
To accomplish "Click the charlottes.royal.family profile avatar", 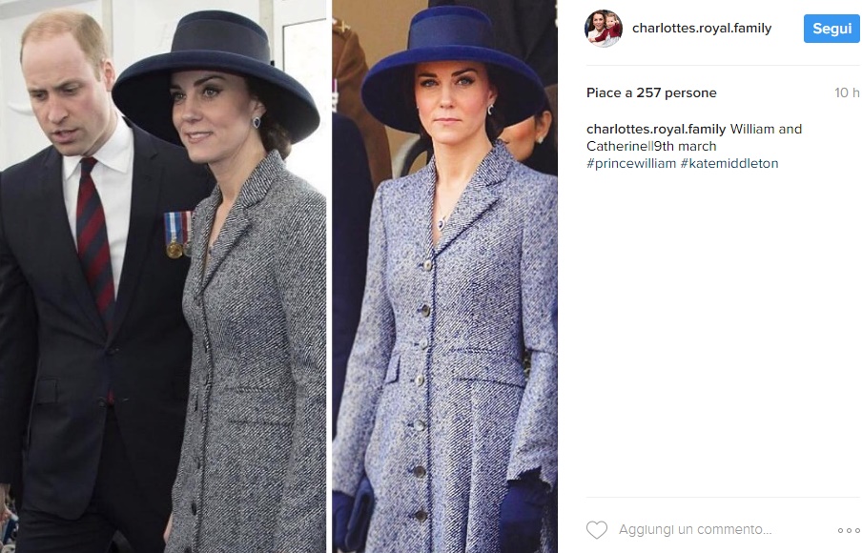I will 604,28.
